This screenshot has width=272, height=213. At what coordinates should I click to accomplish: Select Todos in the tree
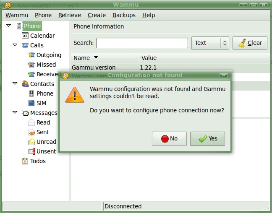point(38,161)
